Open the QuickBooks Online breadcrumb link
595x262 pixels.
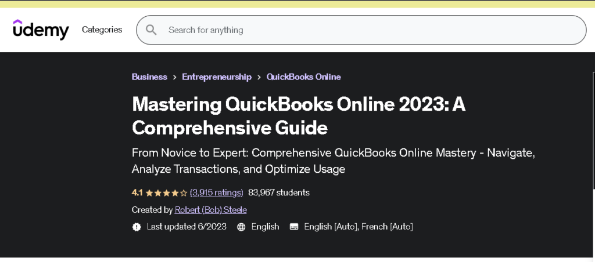click(303, 77)
